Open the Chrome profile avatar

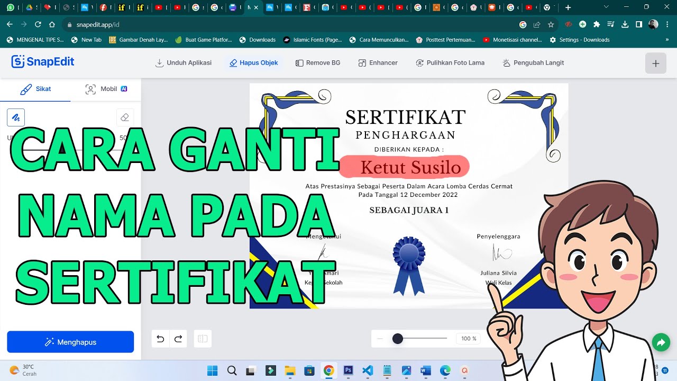tap(653, 24)
